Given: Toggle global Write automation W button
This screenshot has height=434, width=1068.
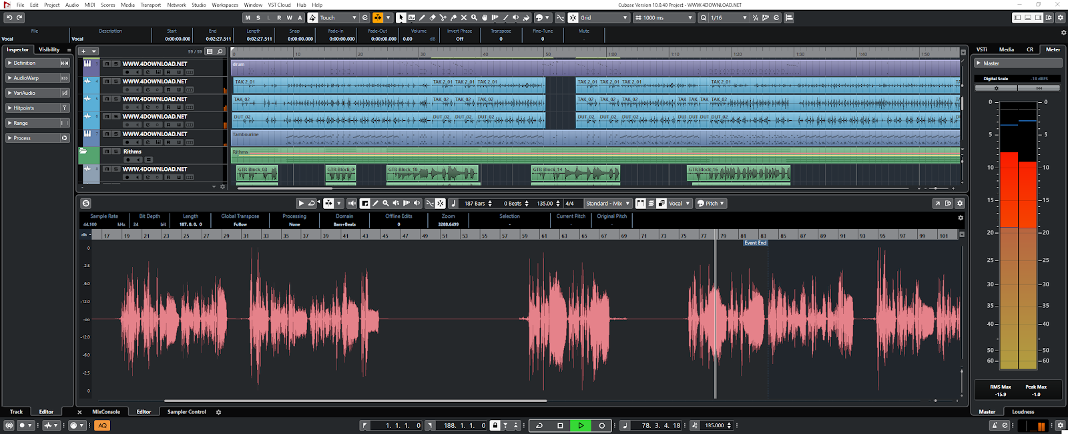Looking at the screenshot, I should tap(290, 17).
